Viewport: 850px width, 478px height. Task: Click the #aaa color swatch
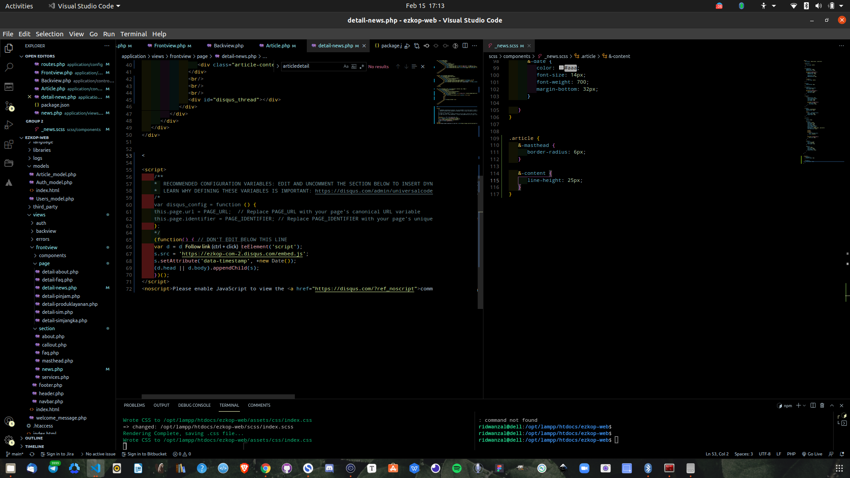click(x=561, y=68)
